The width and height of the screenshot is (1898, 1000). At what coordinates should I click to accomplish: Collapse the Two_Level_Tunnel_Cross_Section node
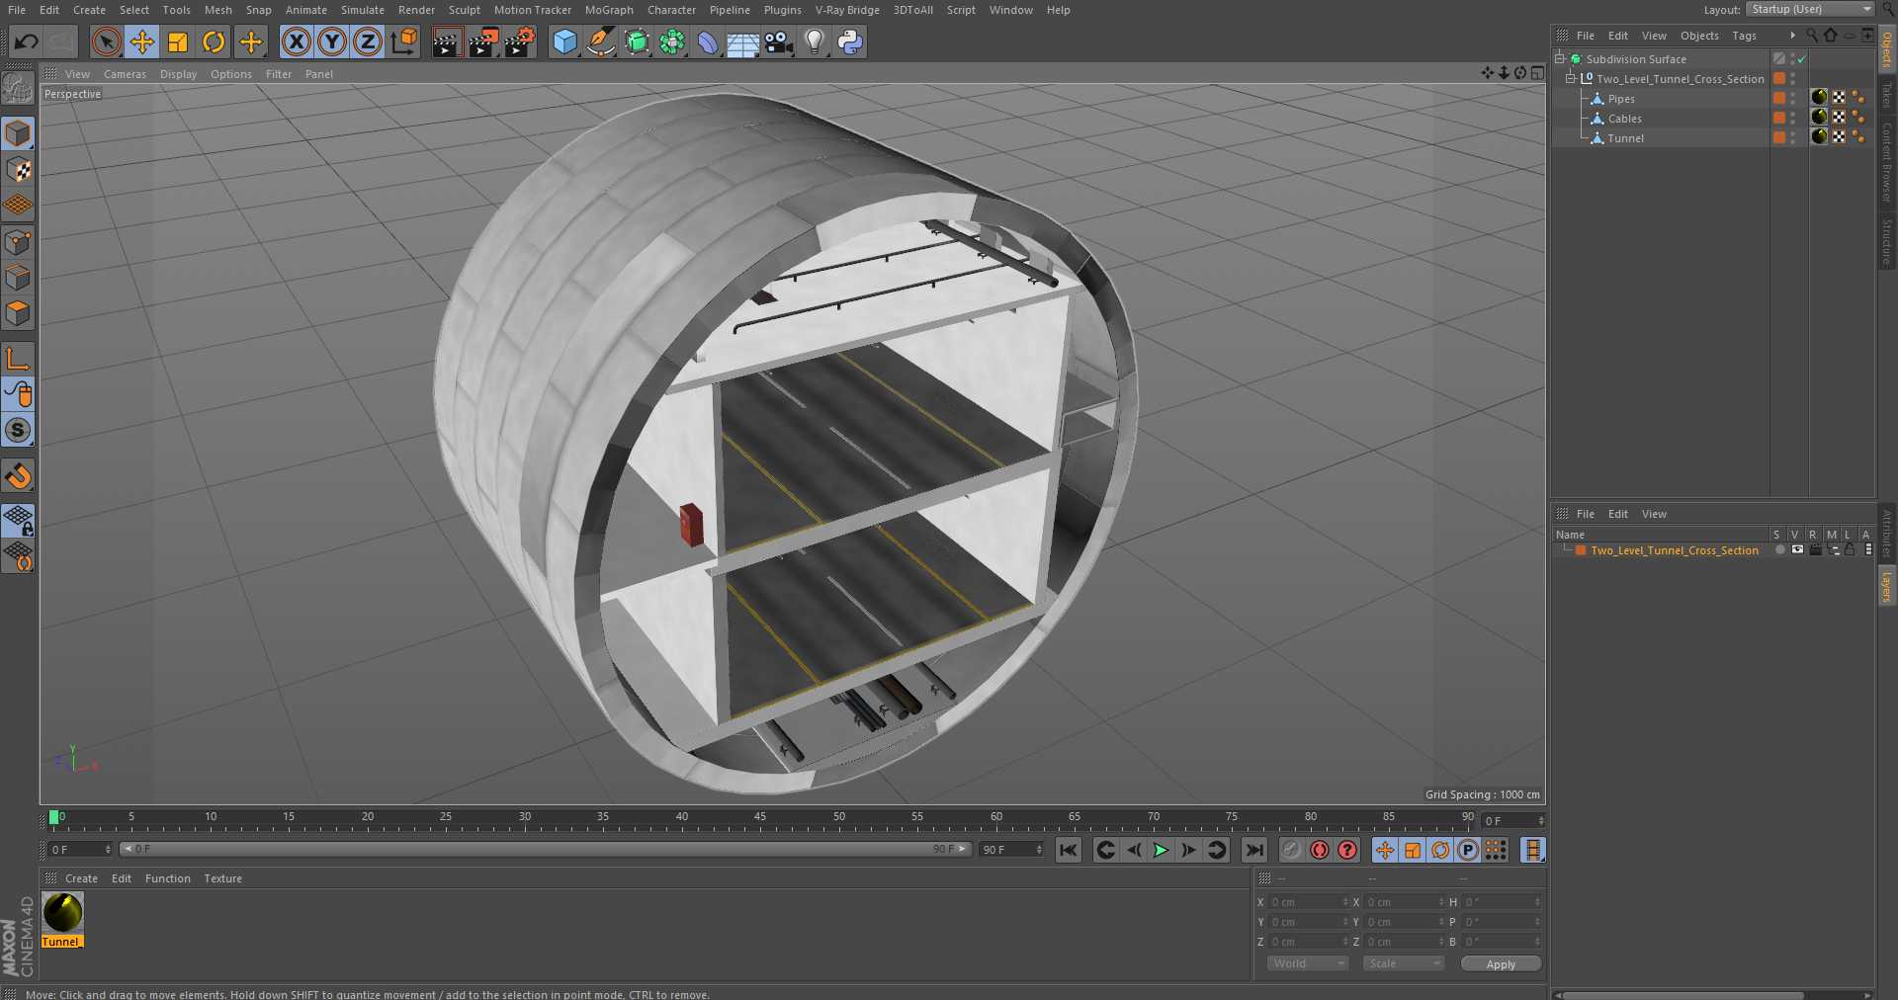[x=1570, y=78]
